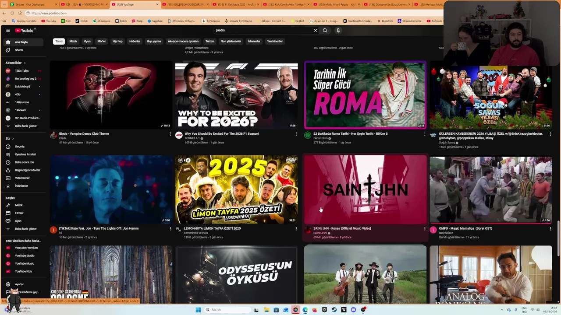Play the Tarihin İlk Süper Gücü ROMA thumbnail
This screenshot has height=315, width=561.
coord(365,95)
